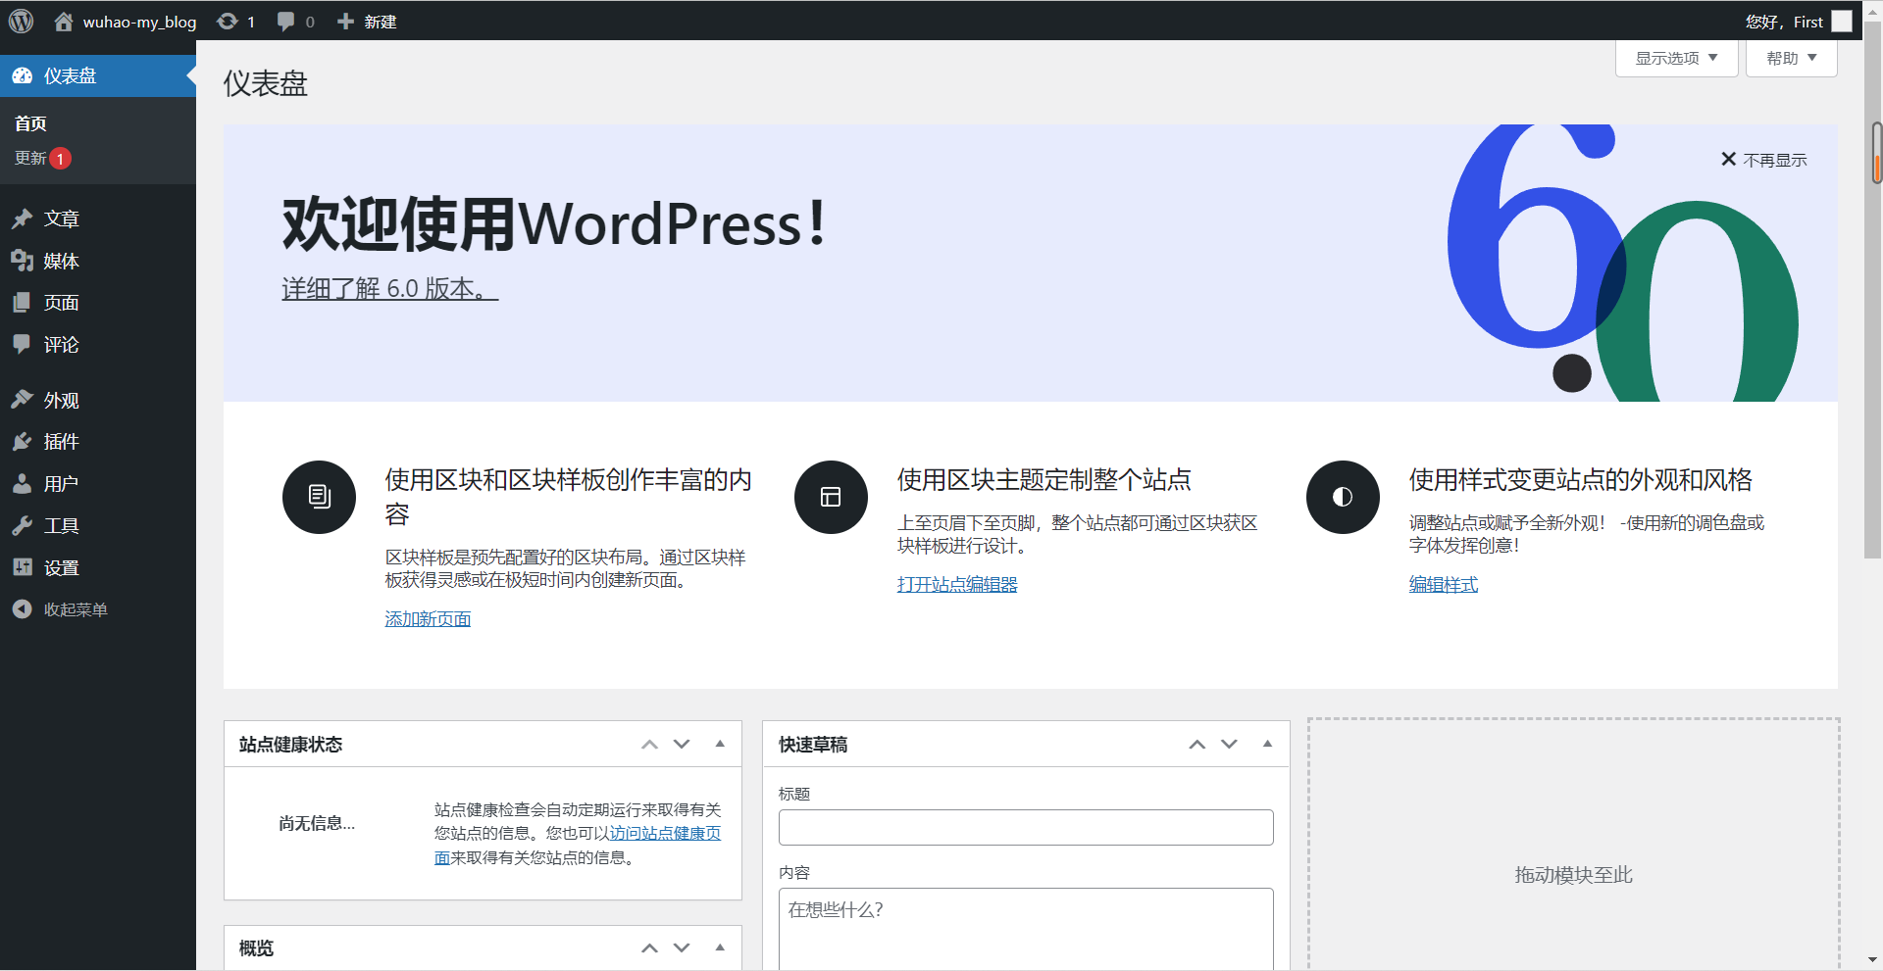Click 您好, First account text

tap(1784, 22)
